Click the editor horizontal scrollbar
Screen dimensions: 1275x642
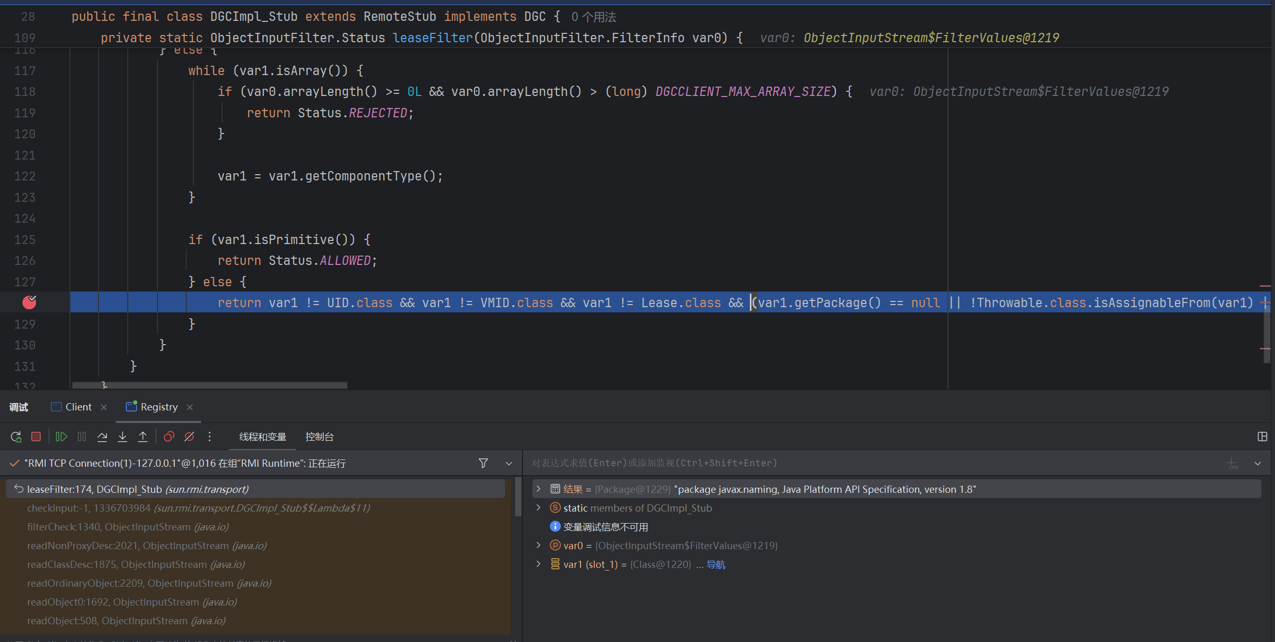[x=209, y=385]
